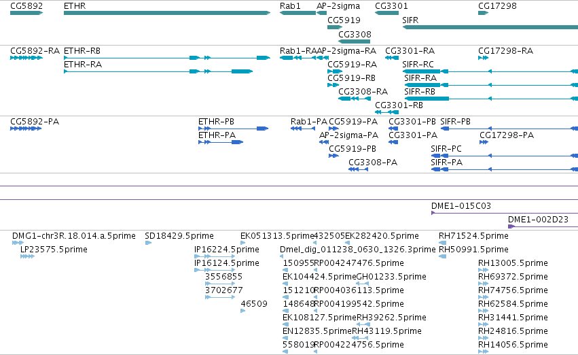The image size is (578, 355).
Task: Click the SIFR-PA protein label
Action: pos(446,163)
